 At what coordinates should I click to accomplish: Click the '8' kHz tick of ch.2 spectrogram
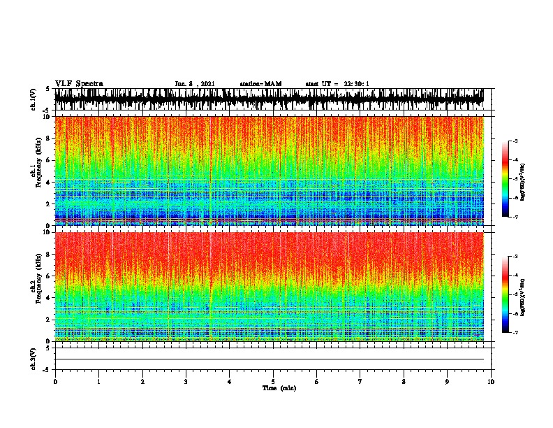[x=49, y=255]
